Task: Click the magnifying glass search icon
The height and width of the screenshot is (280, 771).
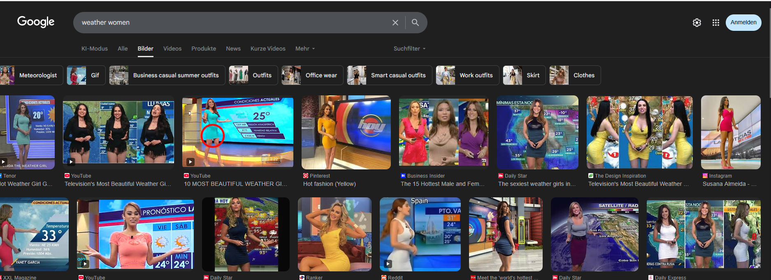Action: coord(415,23)
